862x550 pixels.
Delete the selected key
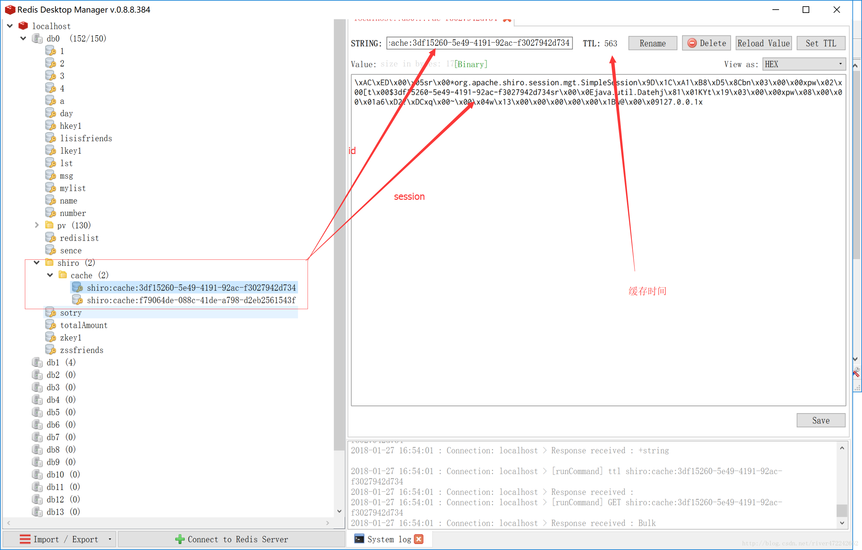coord(706,43)
